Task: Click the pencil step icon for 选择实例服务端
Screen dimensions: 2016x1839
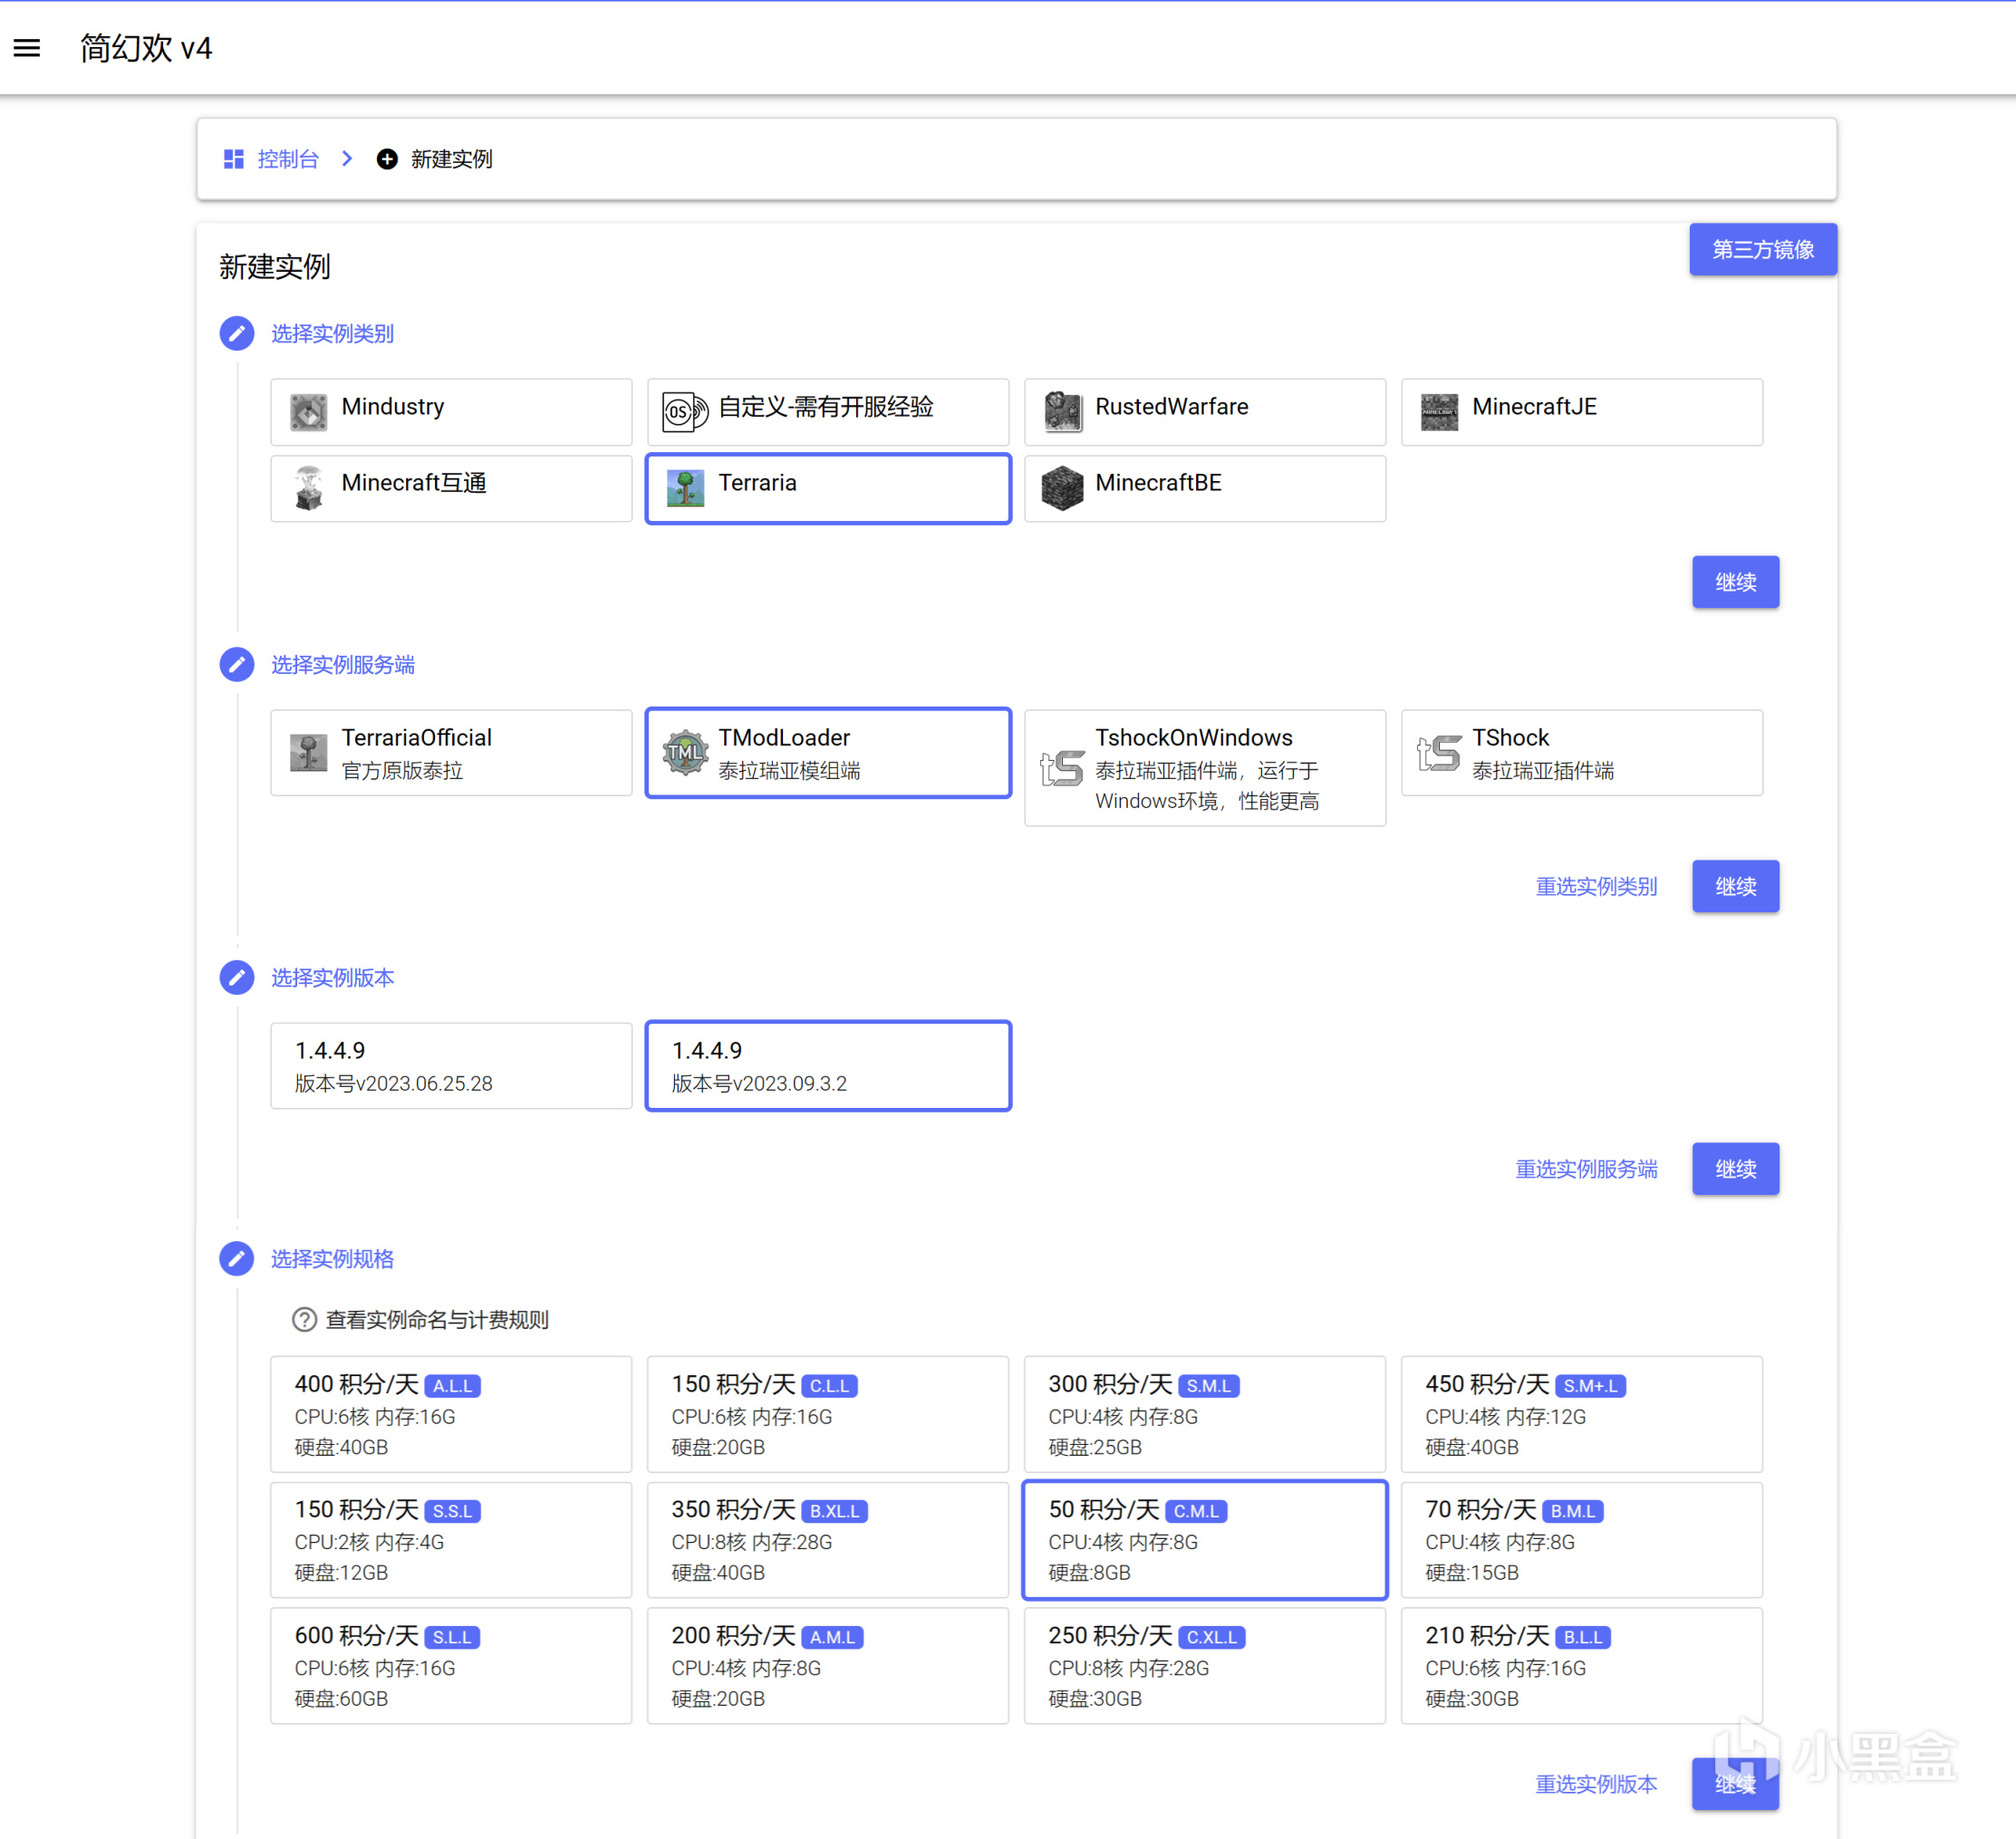Action: (x=237, y=664)
